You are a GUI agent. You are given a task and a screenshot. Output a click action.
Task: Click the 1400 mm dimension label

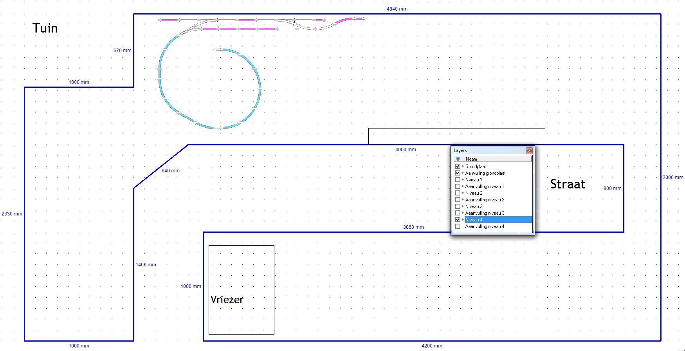(146, 265)
